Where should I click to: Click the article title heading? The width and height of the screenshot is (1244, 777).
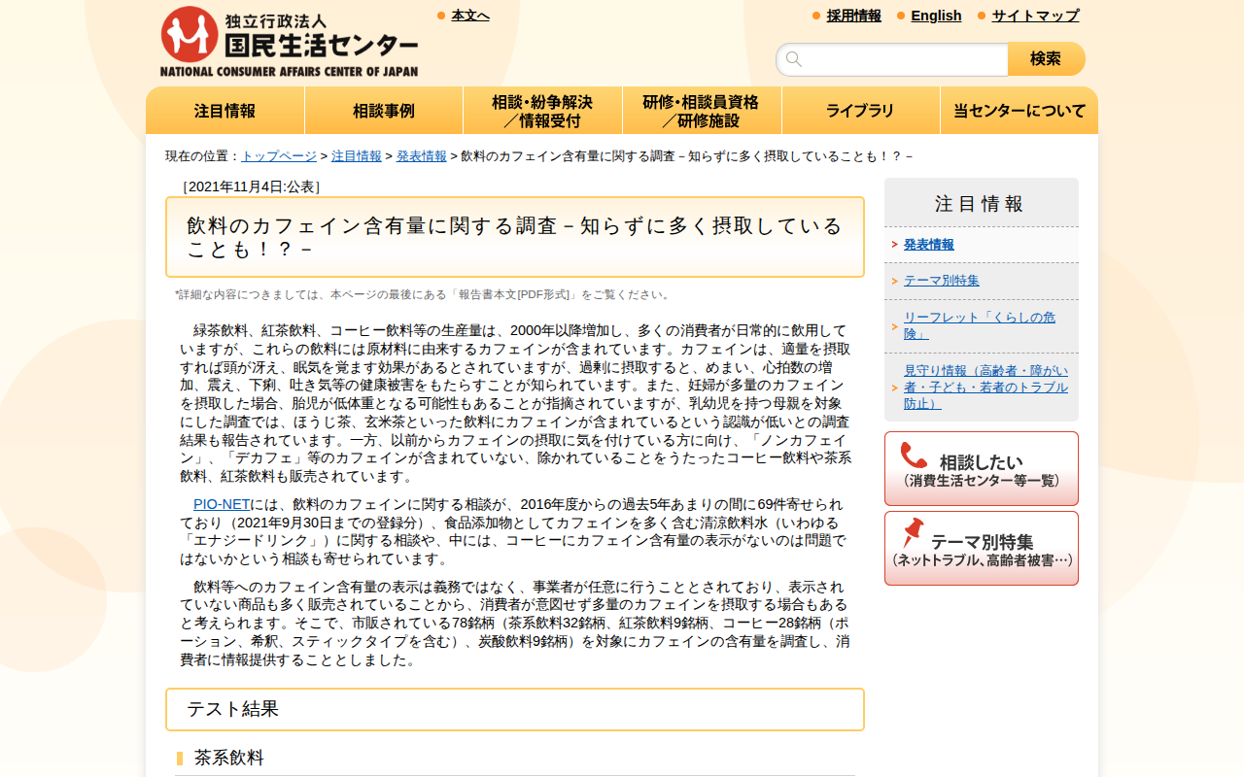point(515,238)
